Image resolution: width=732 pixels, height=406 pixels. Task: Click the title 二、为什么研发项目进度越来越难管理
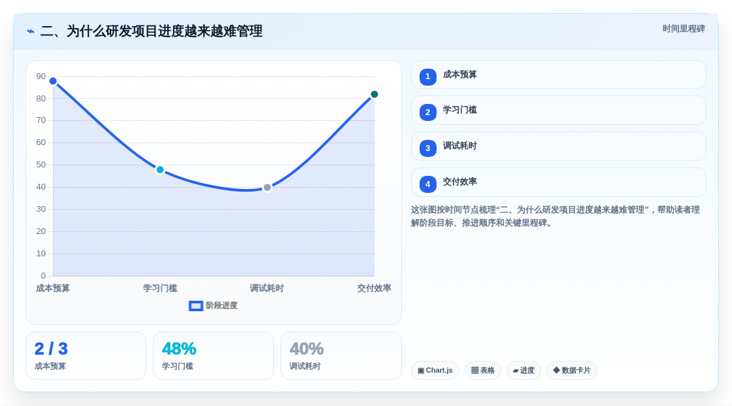click(151, 31)
